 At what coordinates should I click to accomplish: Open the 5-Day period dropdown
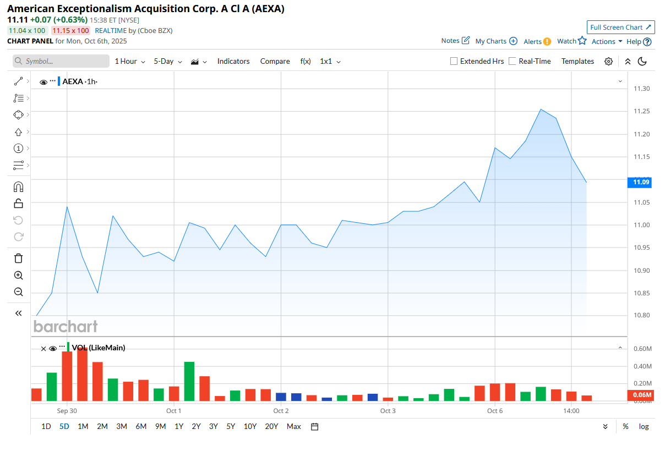tap(168, 62)
